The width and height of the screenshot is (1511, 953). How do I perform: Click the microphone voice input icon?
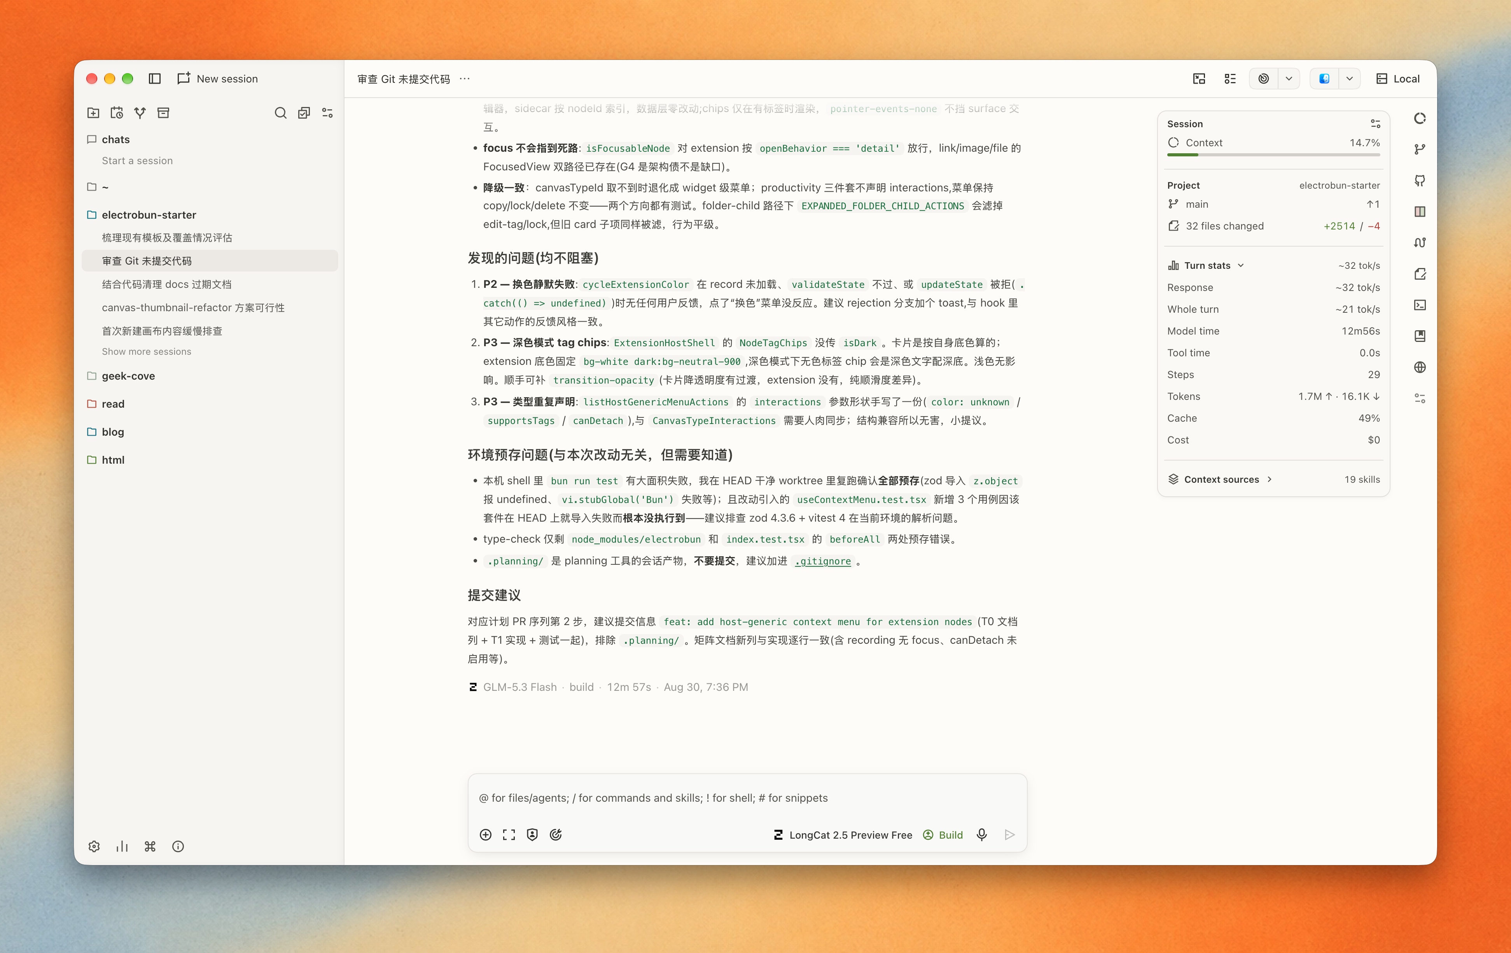[982, 835]
